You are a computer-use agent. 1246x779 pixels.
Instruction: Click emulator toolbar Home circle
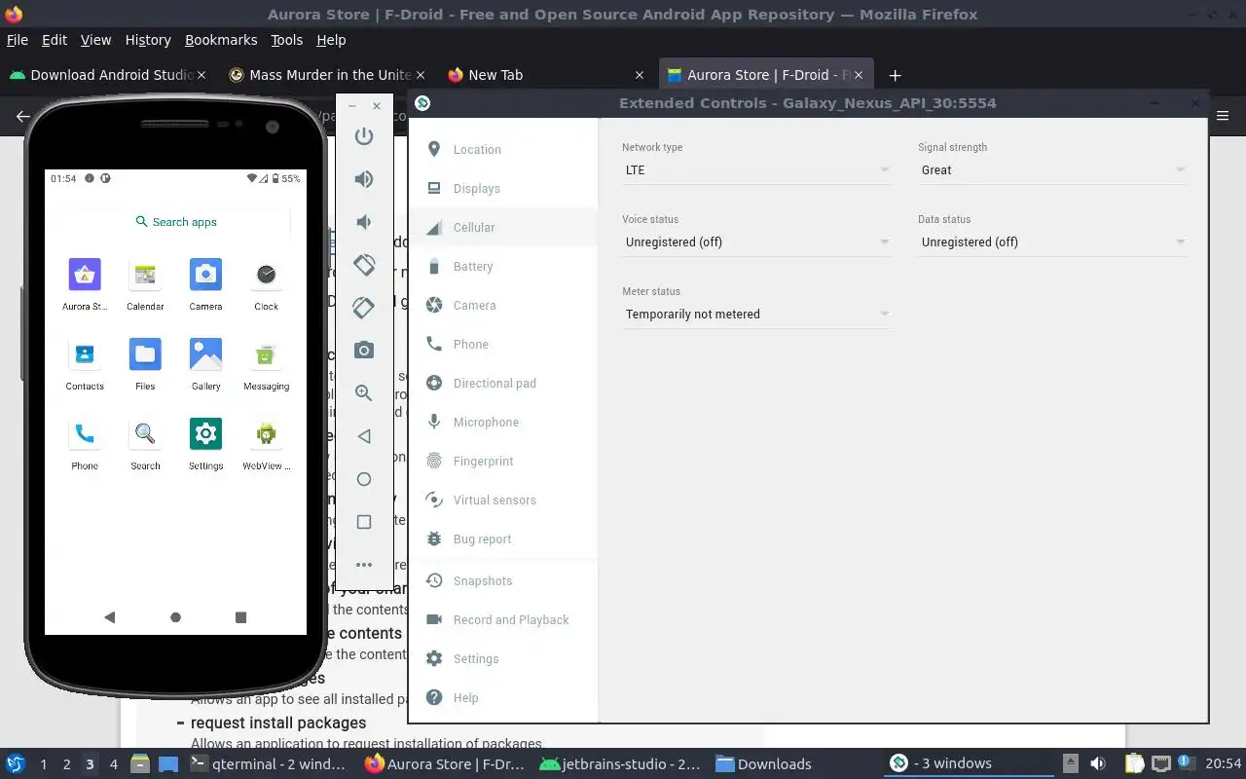point(364,479)
